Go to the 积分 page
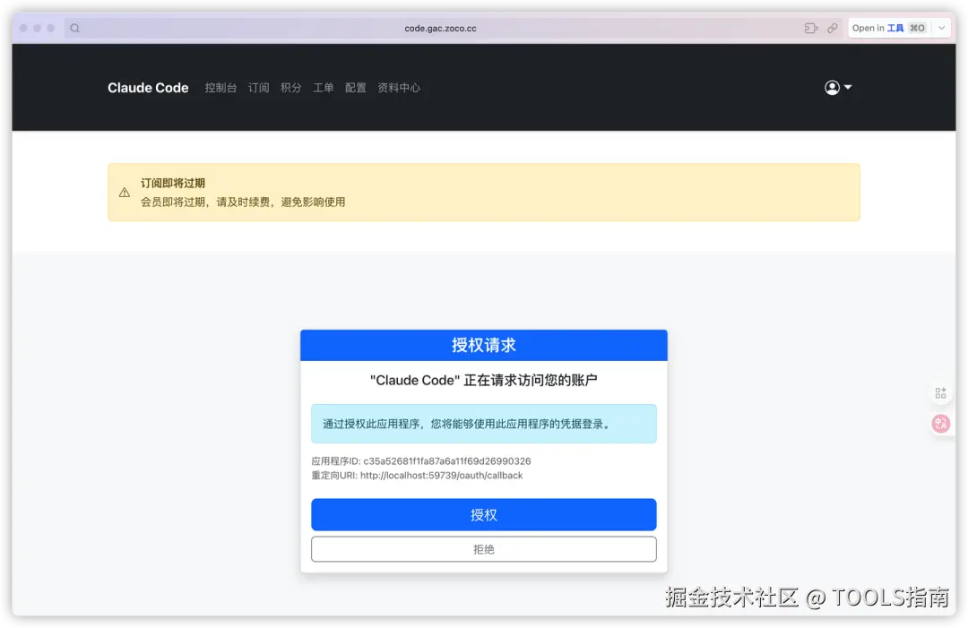Viewport: 968px width, 628px height. point(290,88)
